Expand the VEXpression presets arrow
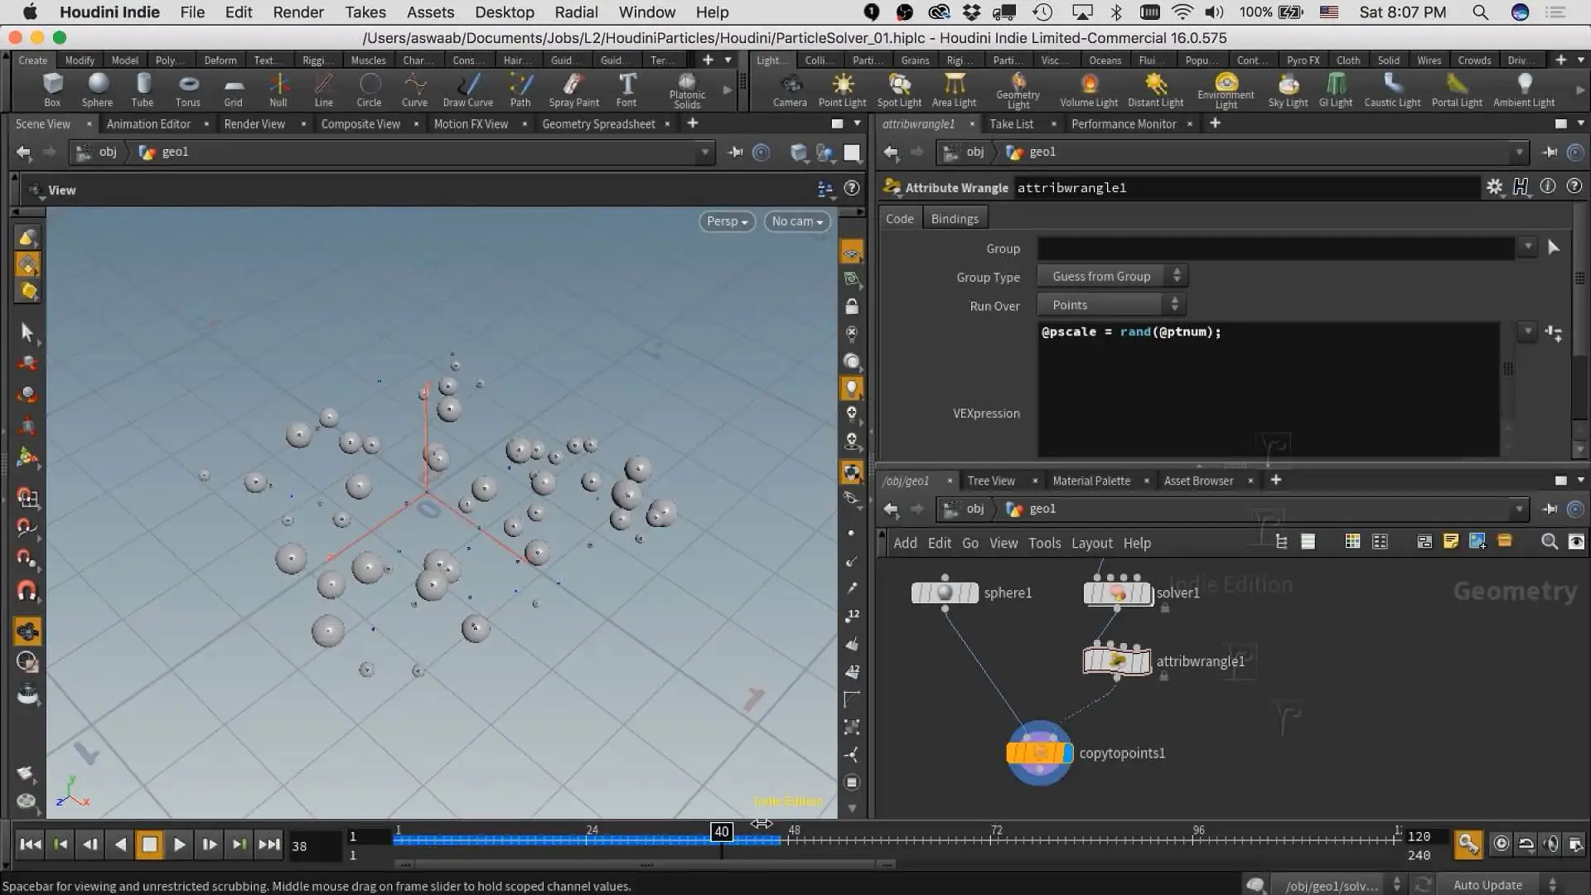Image resolution: width=1591 pixels, height=895 pixels. (x=1528, y=331)
